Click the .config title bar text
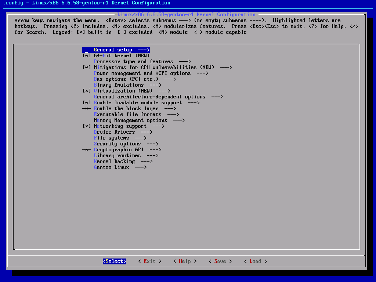Viewport: 376px width, 282px height. pos(87,3)
